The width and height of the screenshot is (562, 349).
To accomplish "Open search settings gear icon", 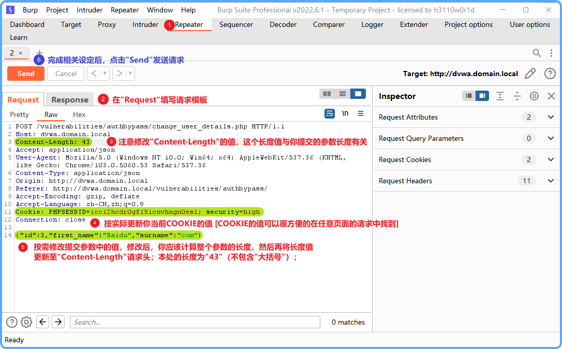I will 26,322.
